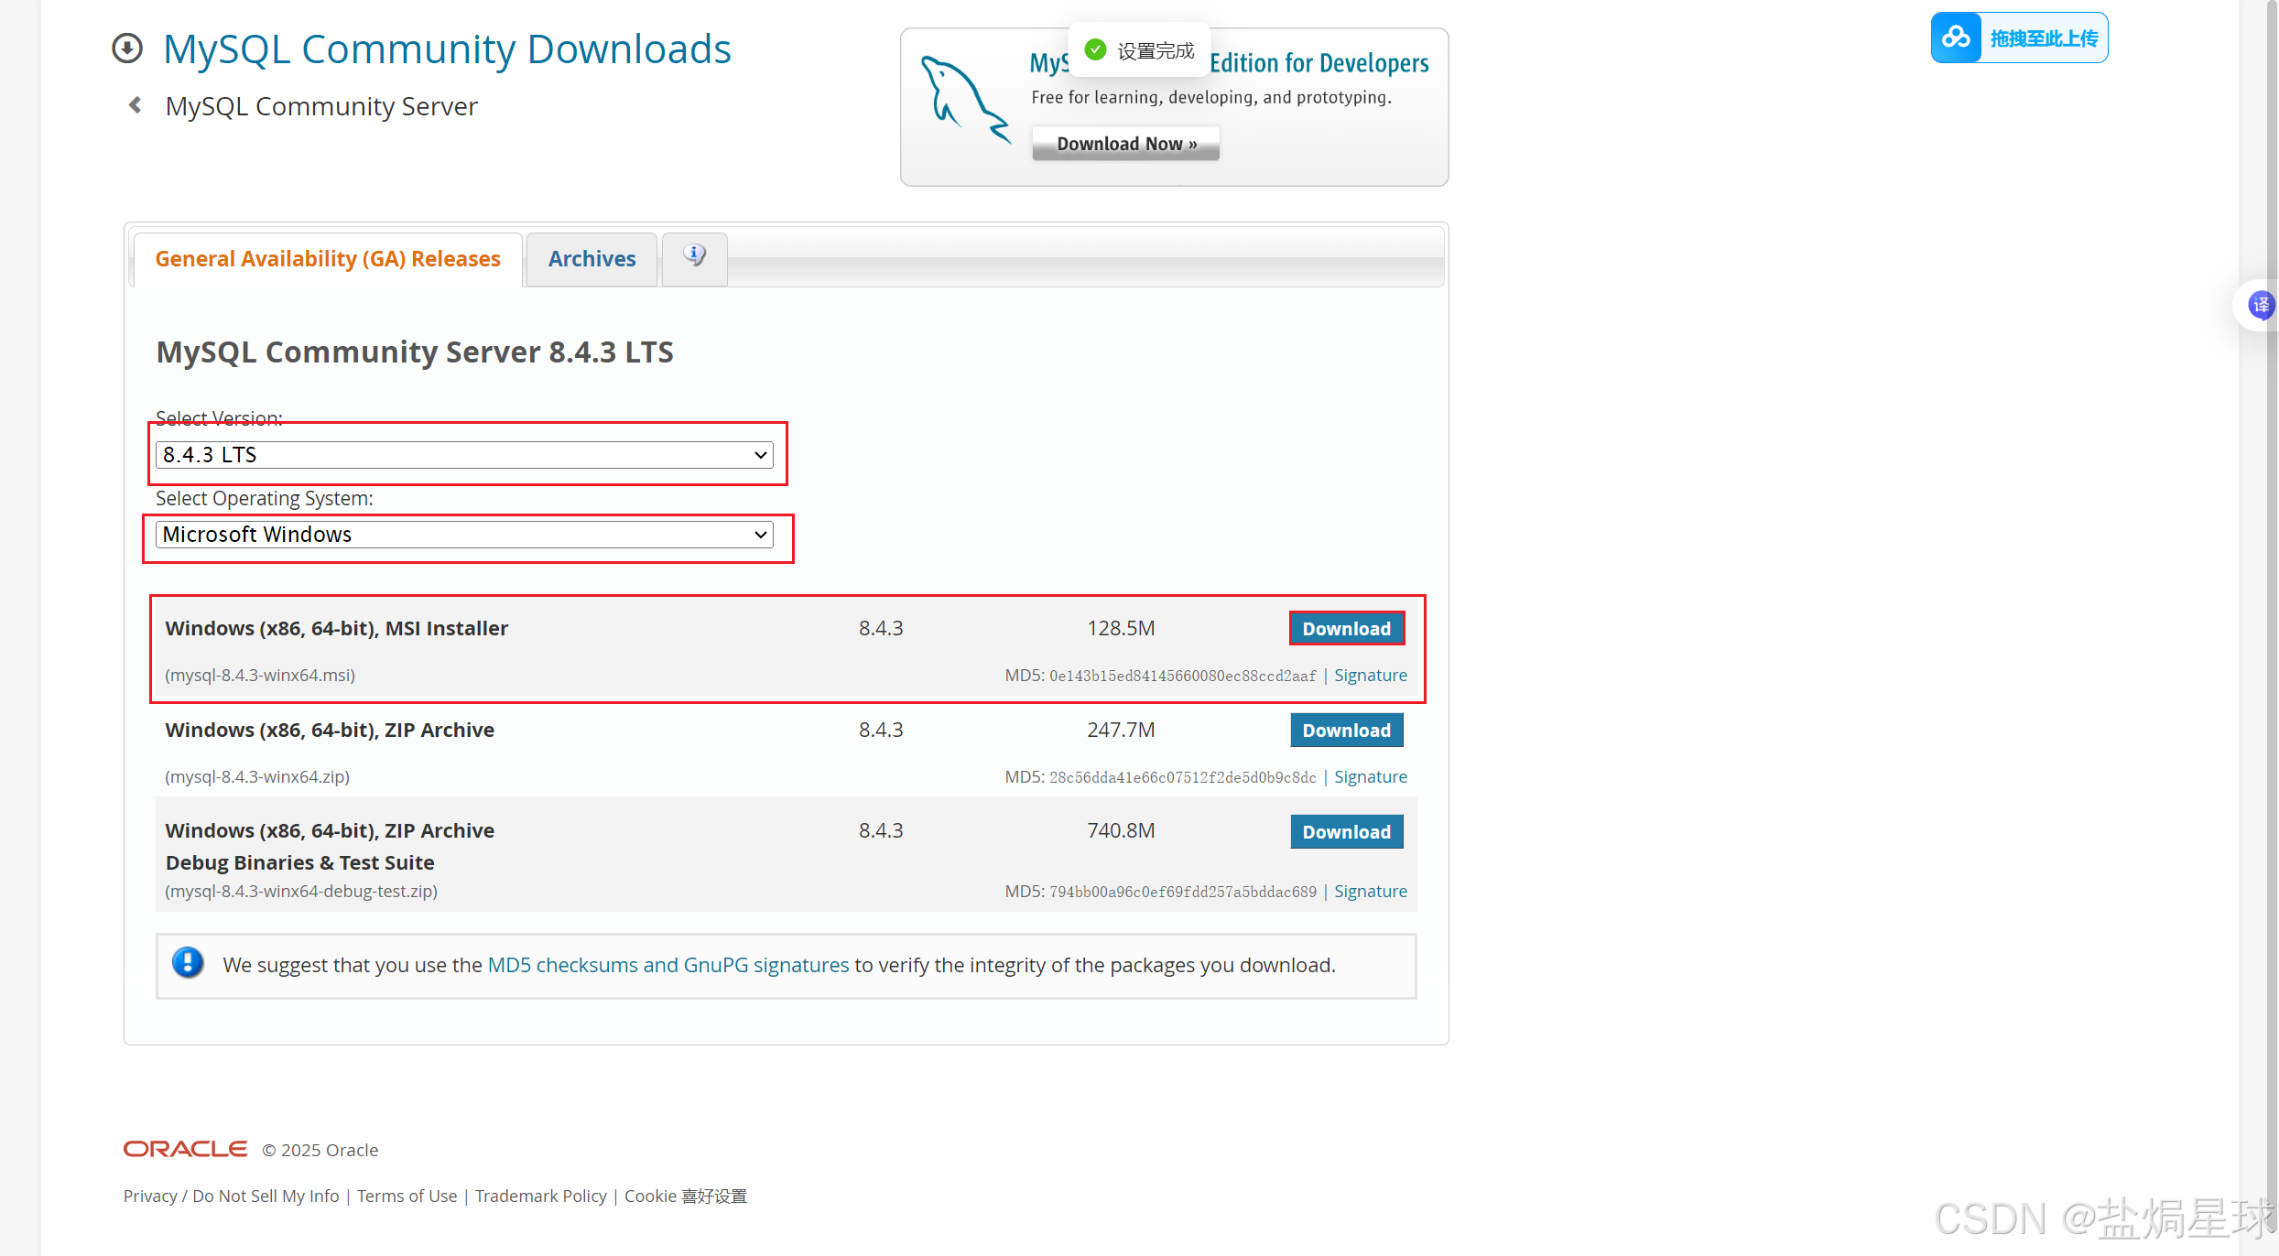The image size is (2279, 1256).
Task: Click MD5 794bb00a96c0ef69fdd257a5bddac689 value
Action: click(1182, 893)
